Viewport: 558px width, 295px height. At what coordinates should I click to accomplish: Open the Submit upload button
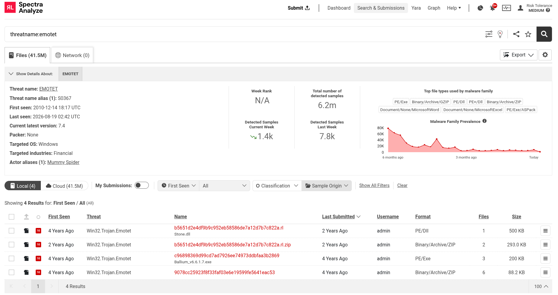click(x=299, y=8)
